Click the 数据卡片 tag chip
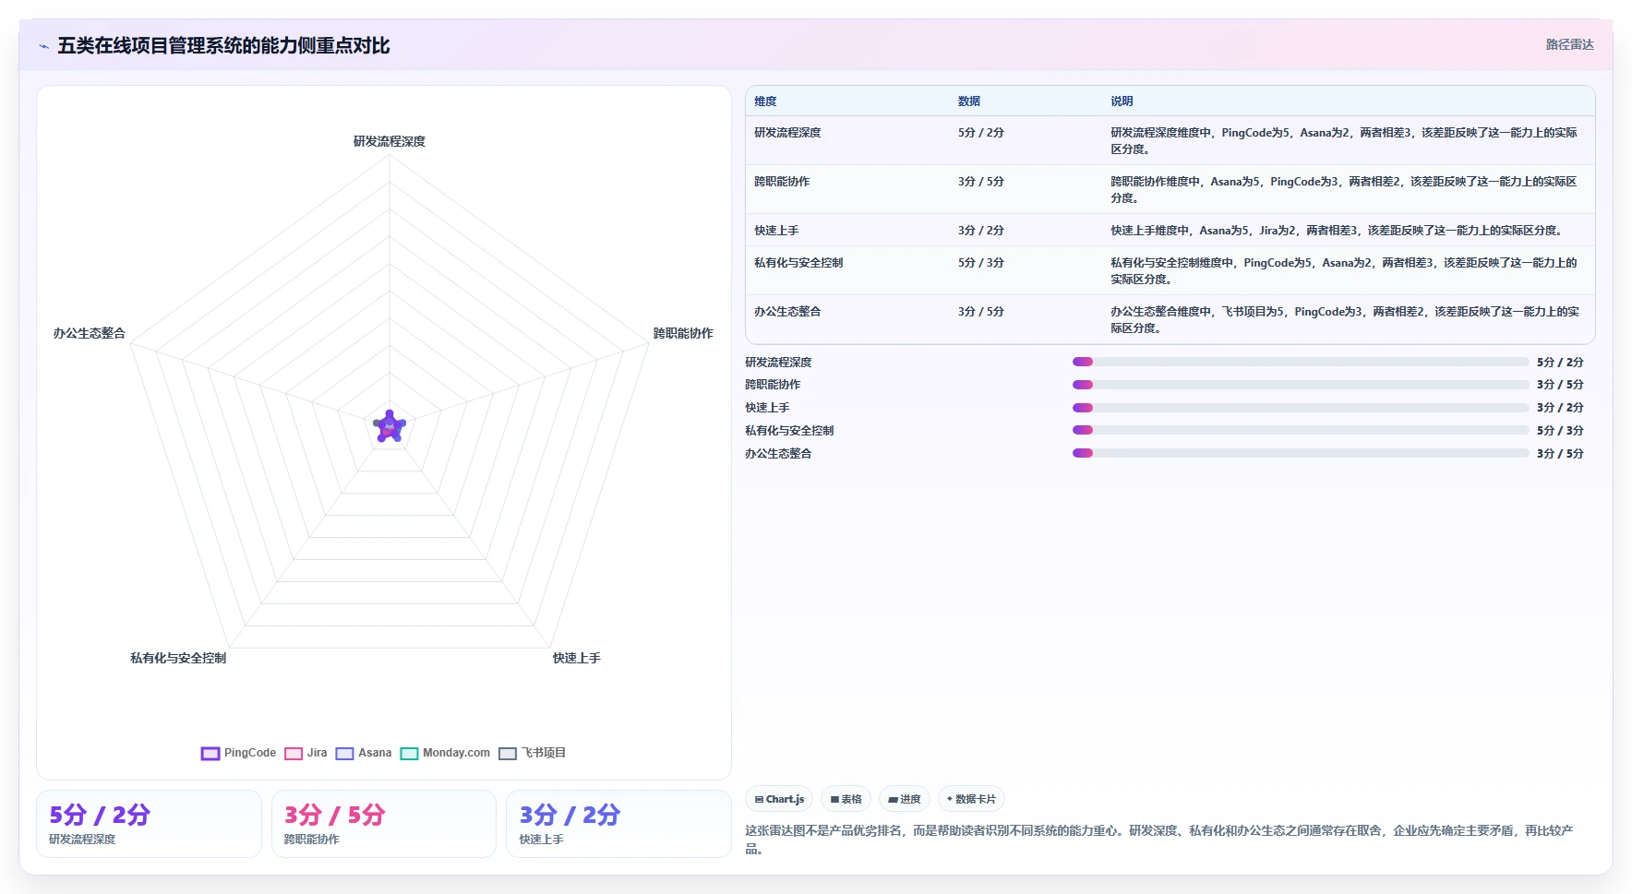The height and width of the screenshot is (894, 1632). tap(971, 799)
